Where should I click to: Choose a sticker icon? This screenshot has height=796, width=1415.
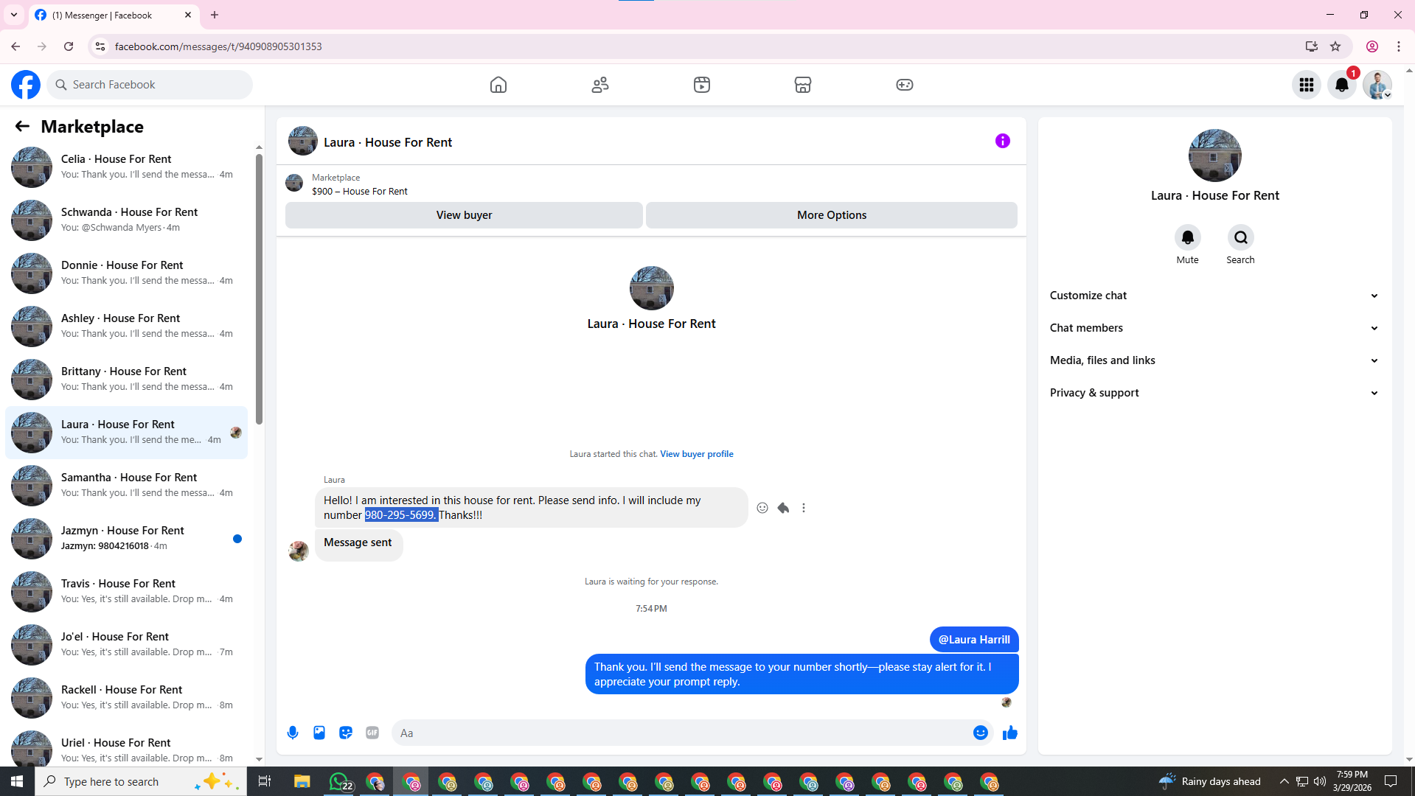point(346,733)
